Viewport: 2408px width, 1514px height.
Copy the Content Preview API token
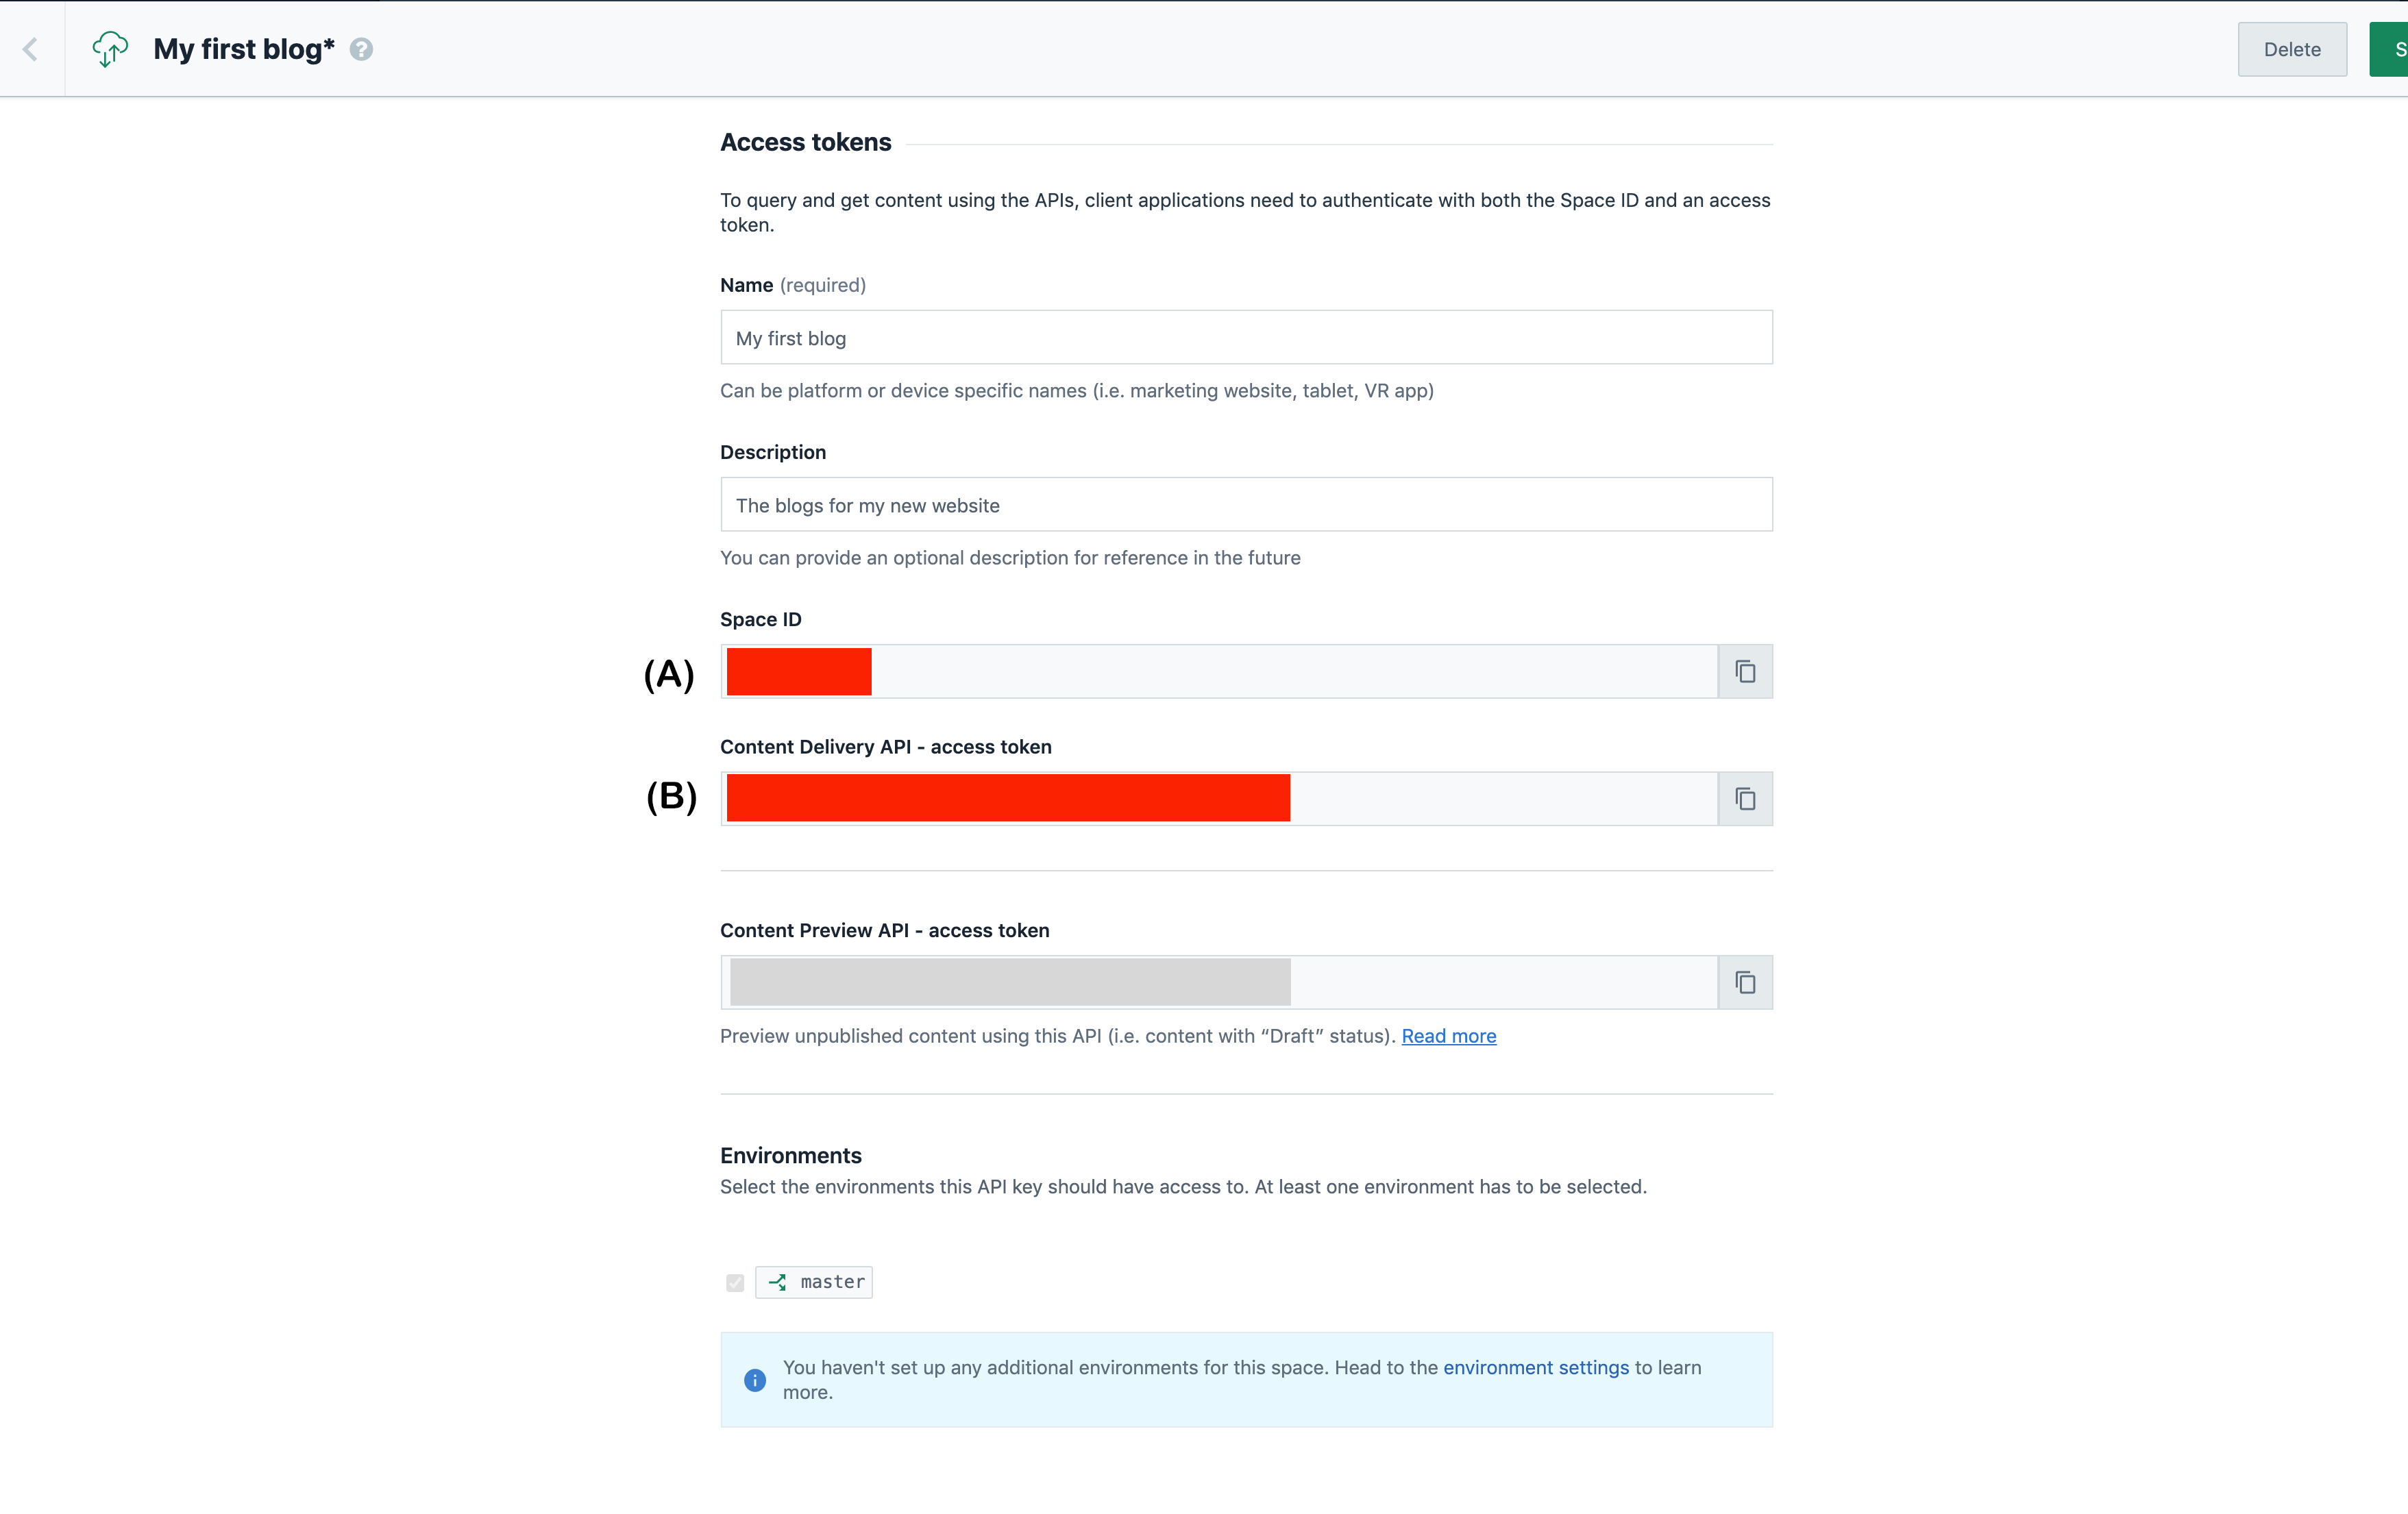pyautogui.click(x=1745, y=983)
